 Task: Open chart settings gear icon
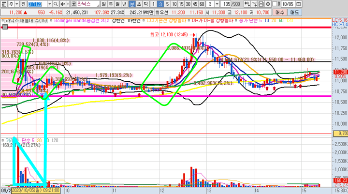tap(268, 4)
